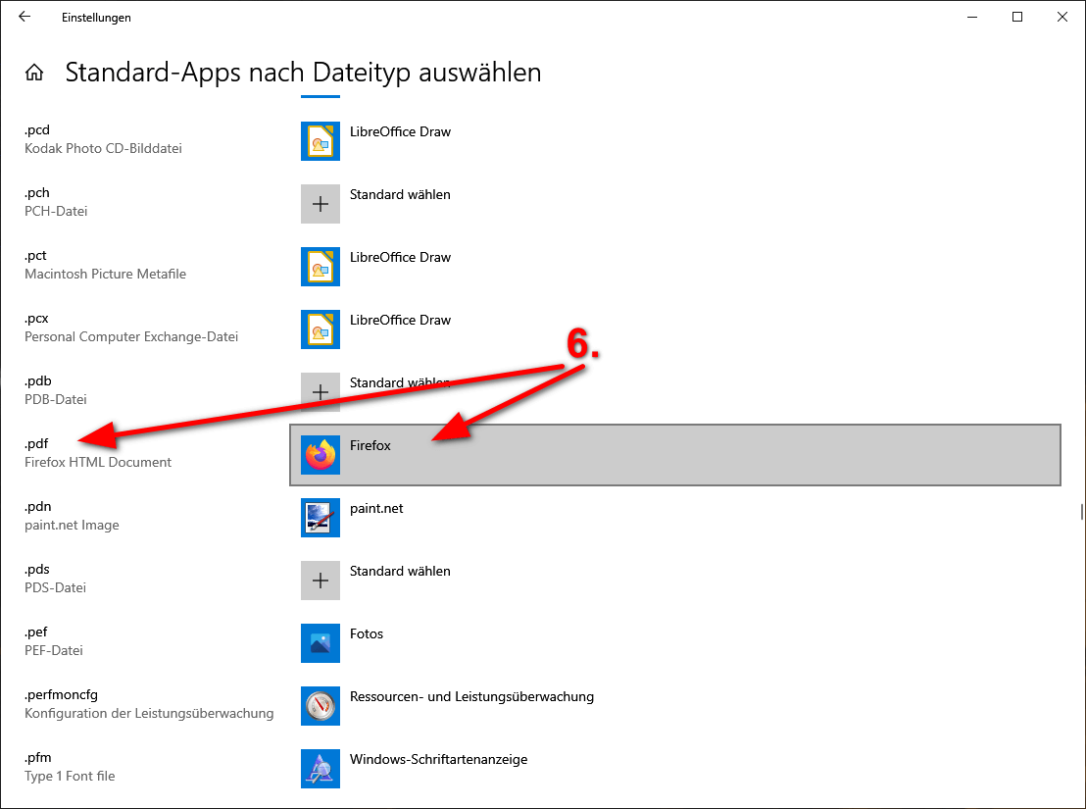Click heading 'Standard-Apps nach Dateityp auswählen'

(x=304, y=72)
